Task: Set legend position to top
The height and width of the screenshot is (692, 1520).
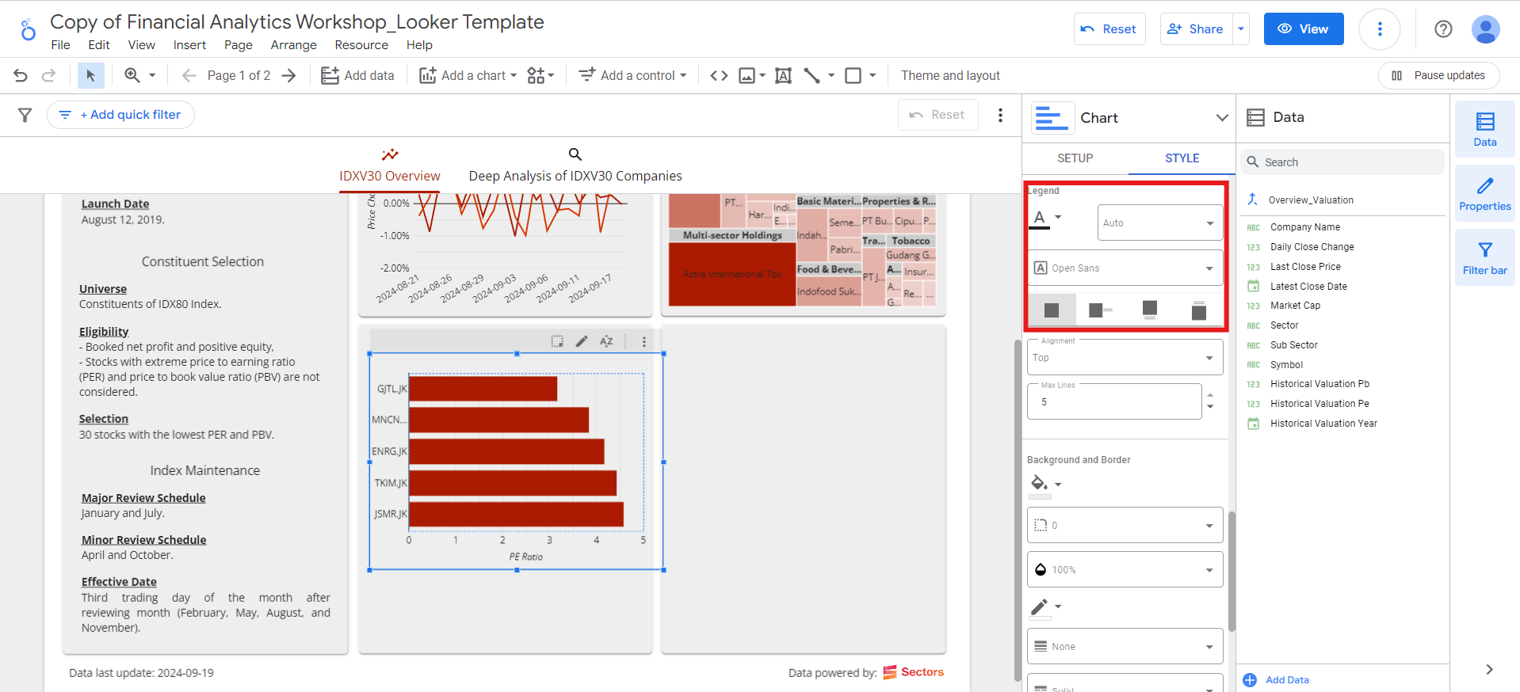Action: 1199,310
